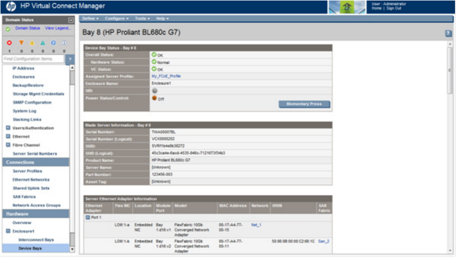Viewport: 456px width, 257px height.
Task: Open the Tools menu
Action: (x=142, y=18)
